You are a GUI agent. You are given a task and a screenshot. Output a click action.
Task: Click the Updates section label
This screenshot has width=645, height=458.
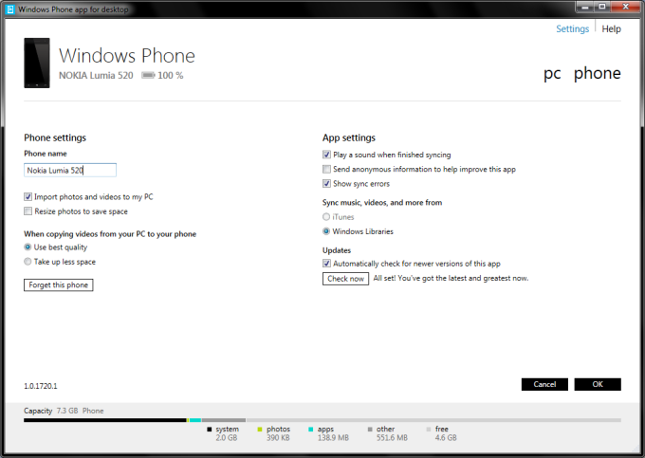(x=337, y=250)
